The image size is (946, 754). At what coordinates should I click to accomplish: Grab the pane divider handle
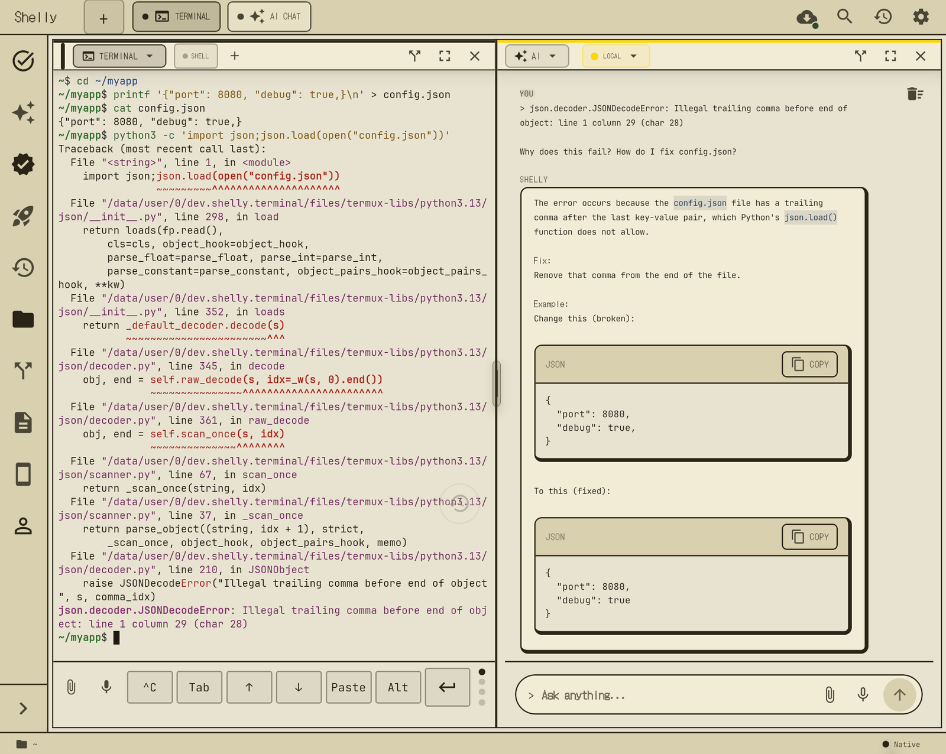coord(497,383)
